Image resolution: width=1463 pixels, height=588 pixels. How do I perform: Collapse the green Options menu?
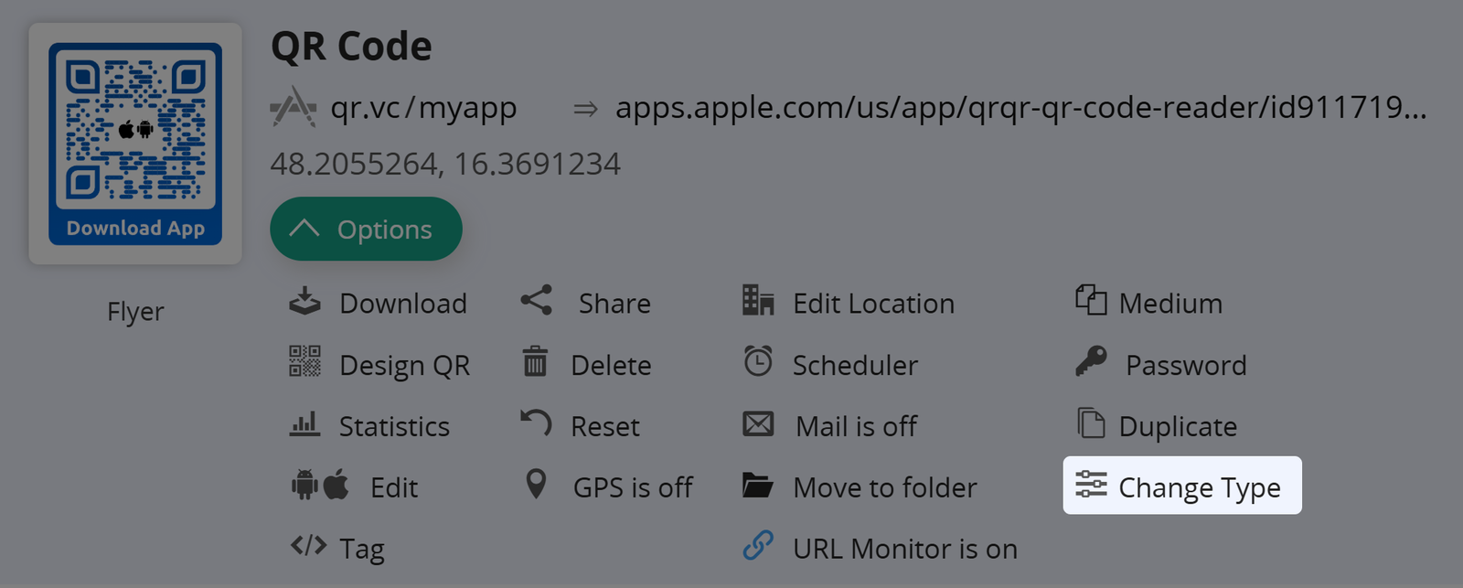pyautogui.click(x=366, y=230)
